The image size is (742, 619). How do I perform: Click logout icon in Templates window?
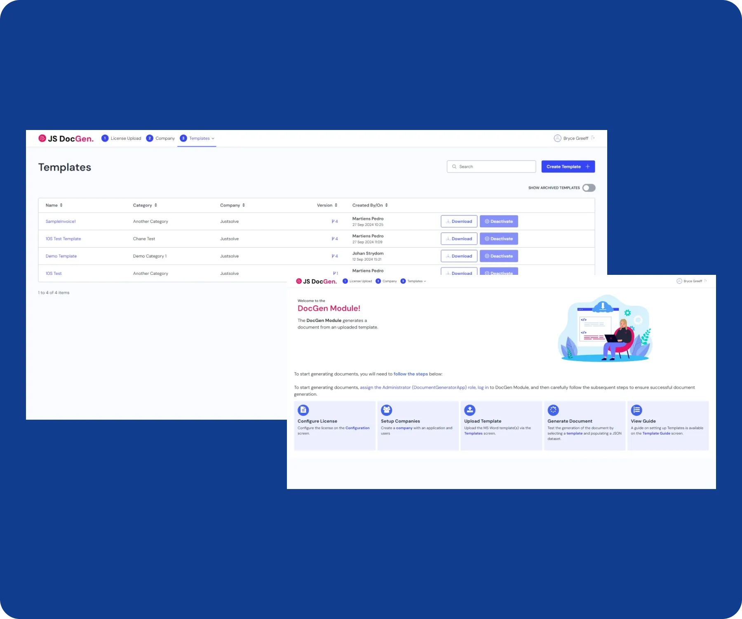[593, 138]
